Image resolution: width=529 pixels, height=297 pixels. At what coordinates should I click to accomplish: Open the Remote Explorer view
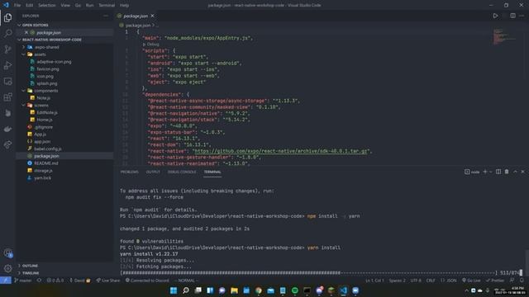[x=7, y=81]
